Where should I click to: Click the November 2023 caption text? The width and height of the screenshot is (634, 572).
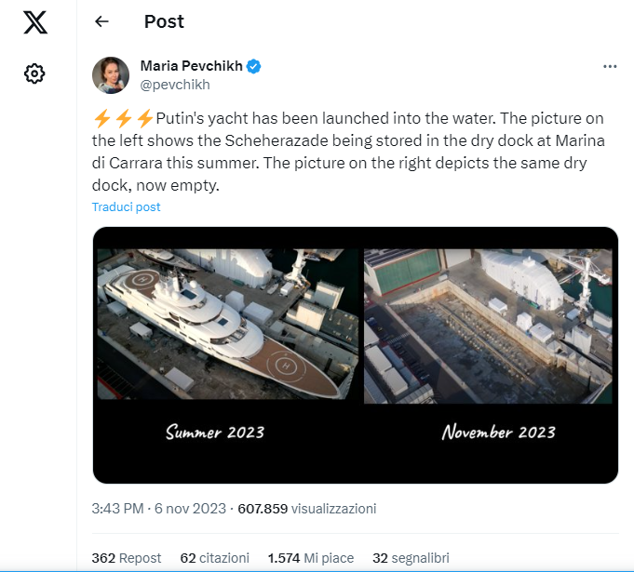(499, 432)
